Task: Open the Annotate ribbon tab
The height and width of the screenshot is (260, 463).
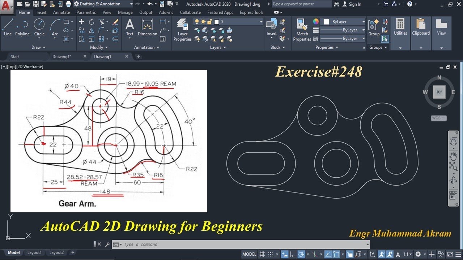Action: coord(61,12)
